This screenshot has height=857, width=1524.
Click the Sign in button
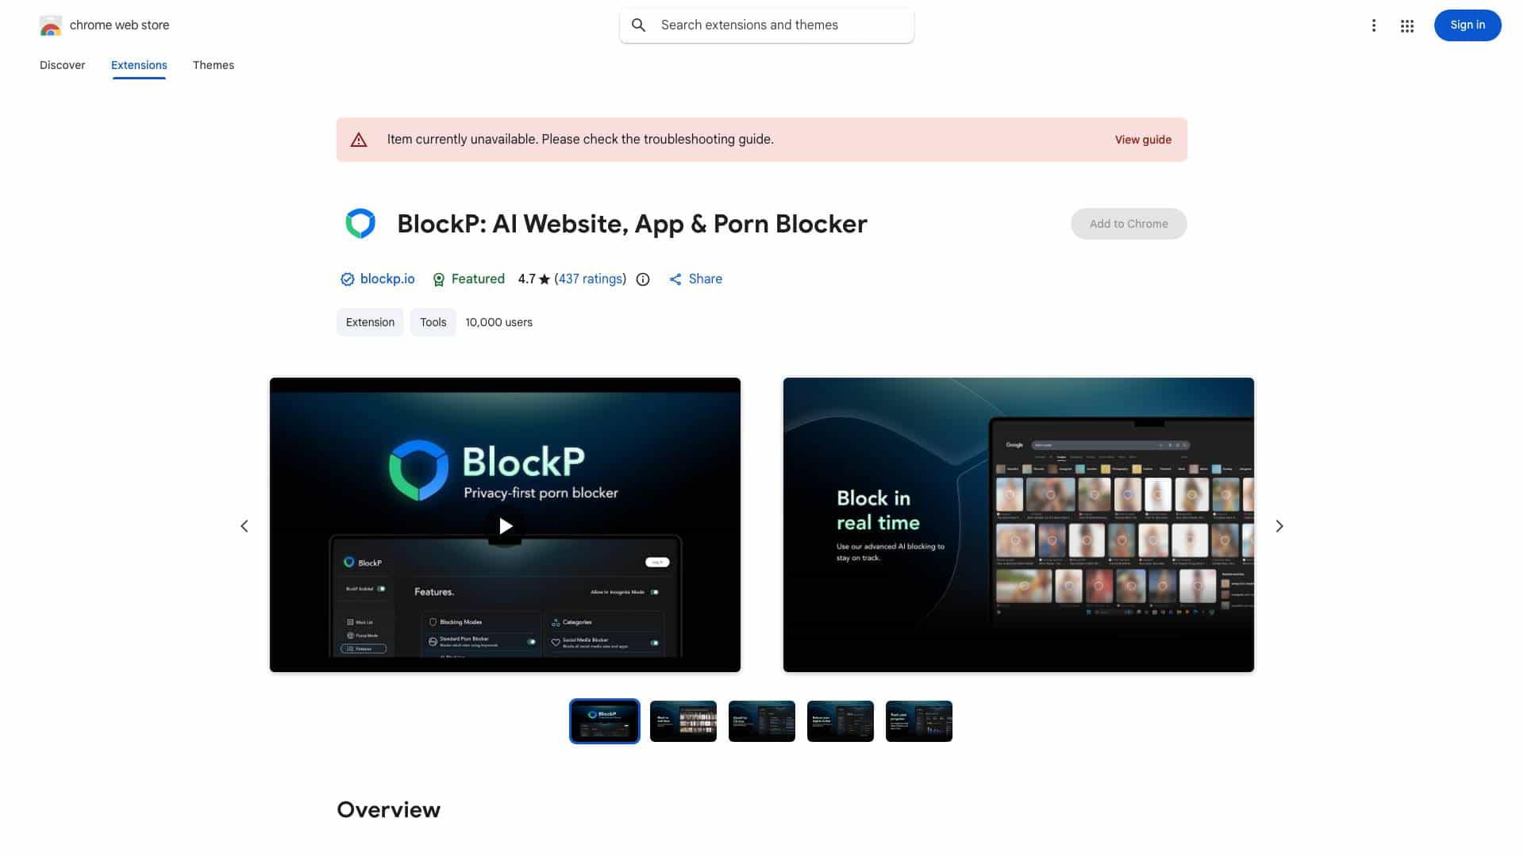pos(1467,25)
